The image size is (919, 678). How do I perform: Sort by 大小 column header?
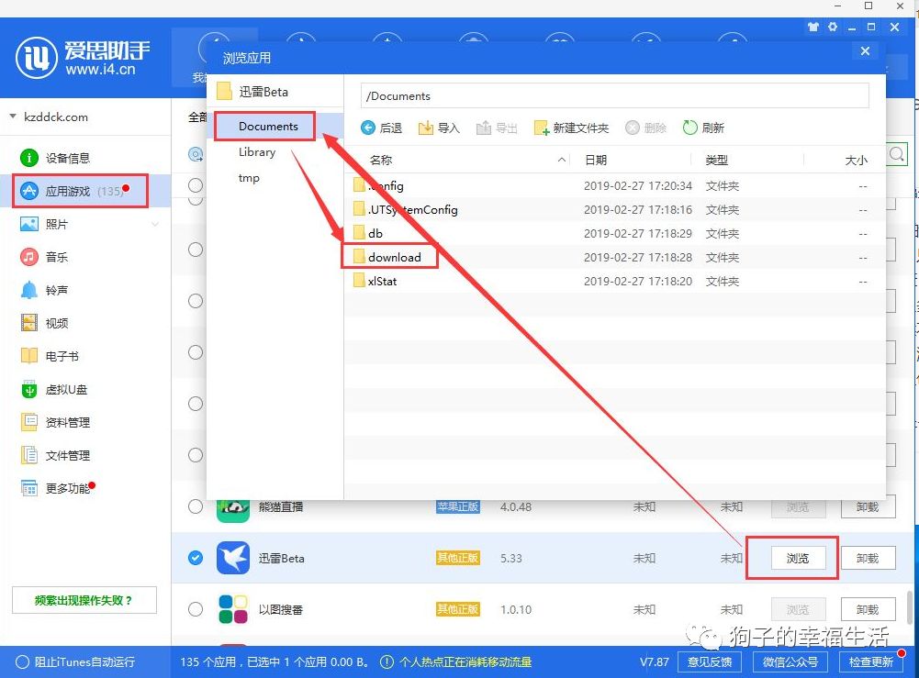pos(856,160)
